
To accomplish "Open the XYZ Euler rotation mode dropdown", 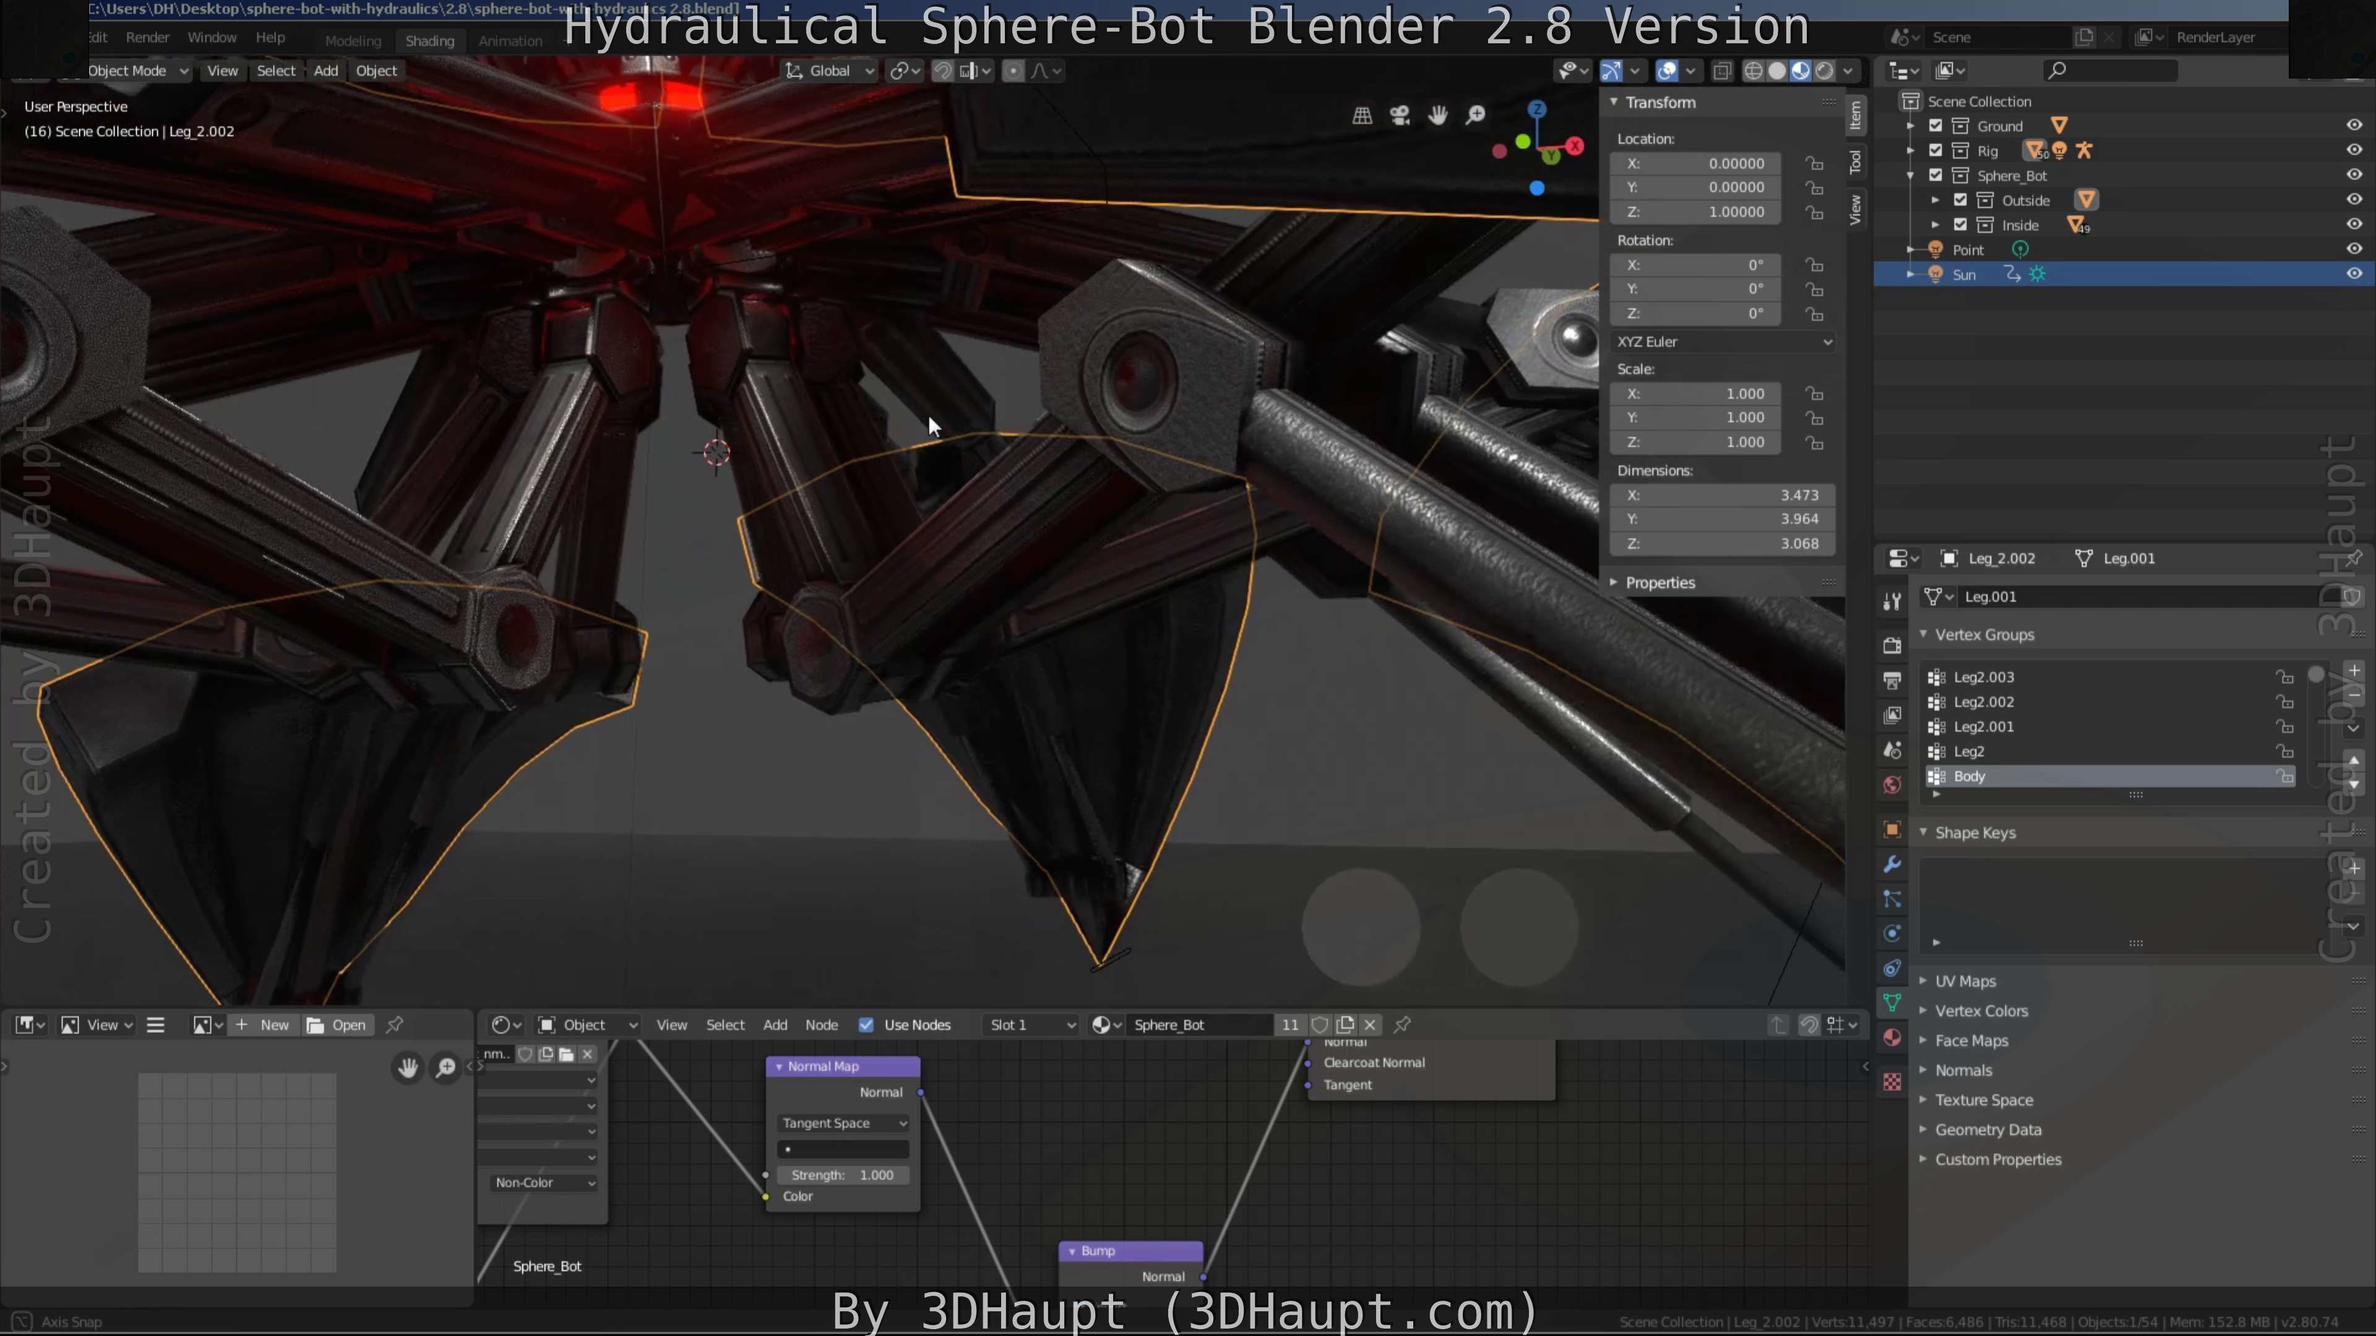I will [1723, 341].
